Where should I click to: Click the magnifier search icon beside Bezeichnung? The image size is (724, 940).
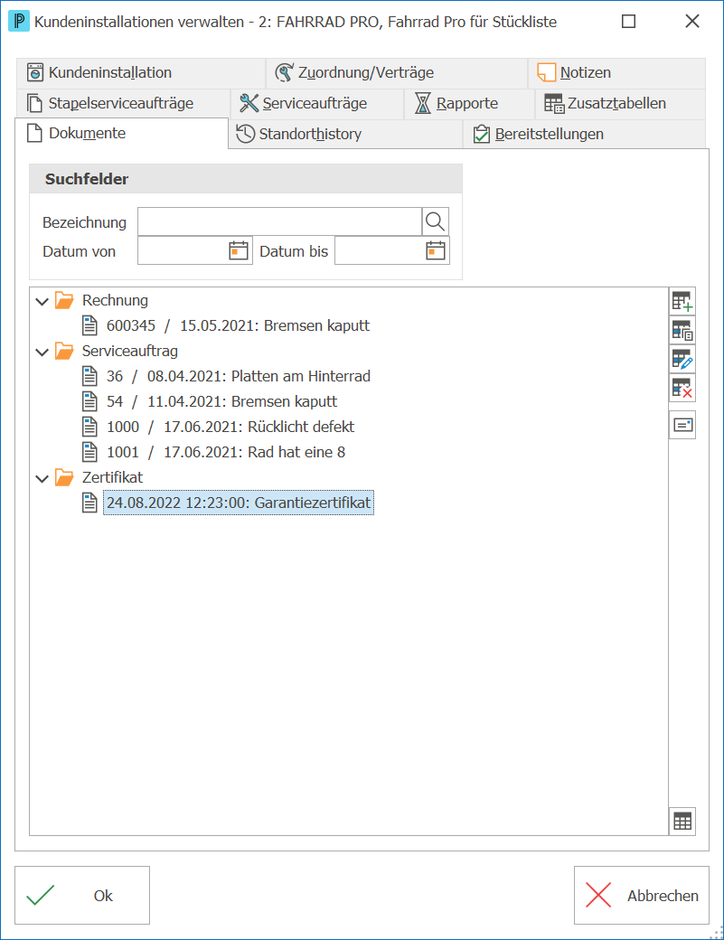(x=435, y=221)
